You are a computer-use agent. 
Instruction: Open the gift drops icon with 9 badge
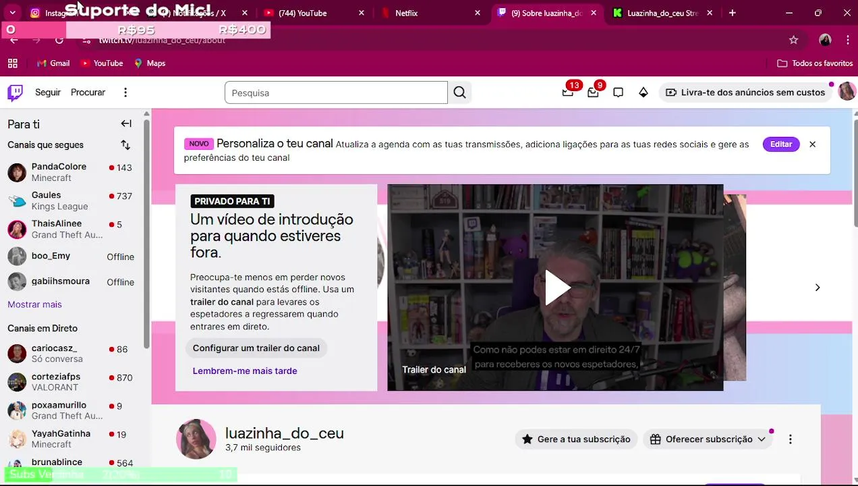(x=593, y=92)
